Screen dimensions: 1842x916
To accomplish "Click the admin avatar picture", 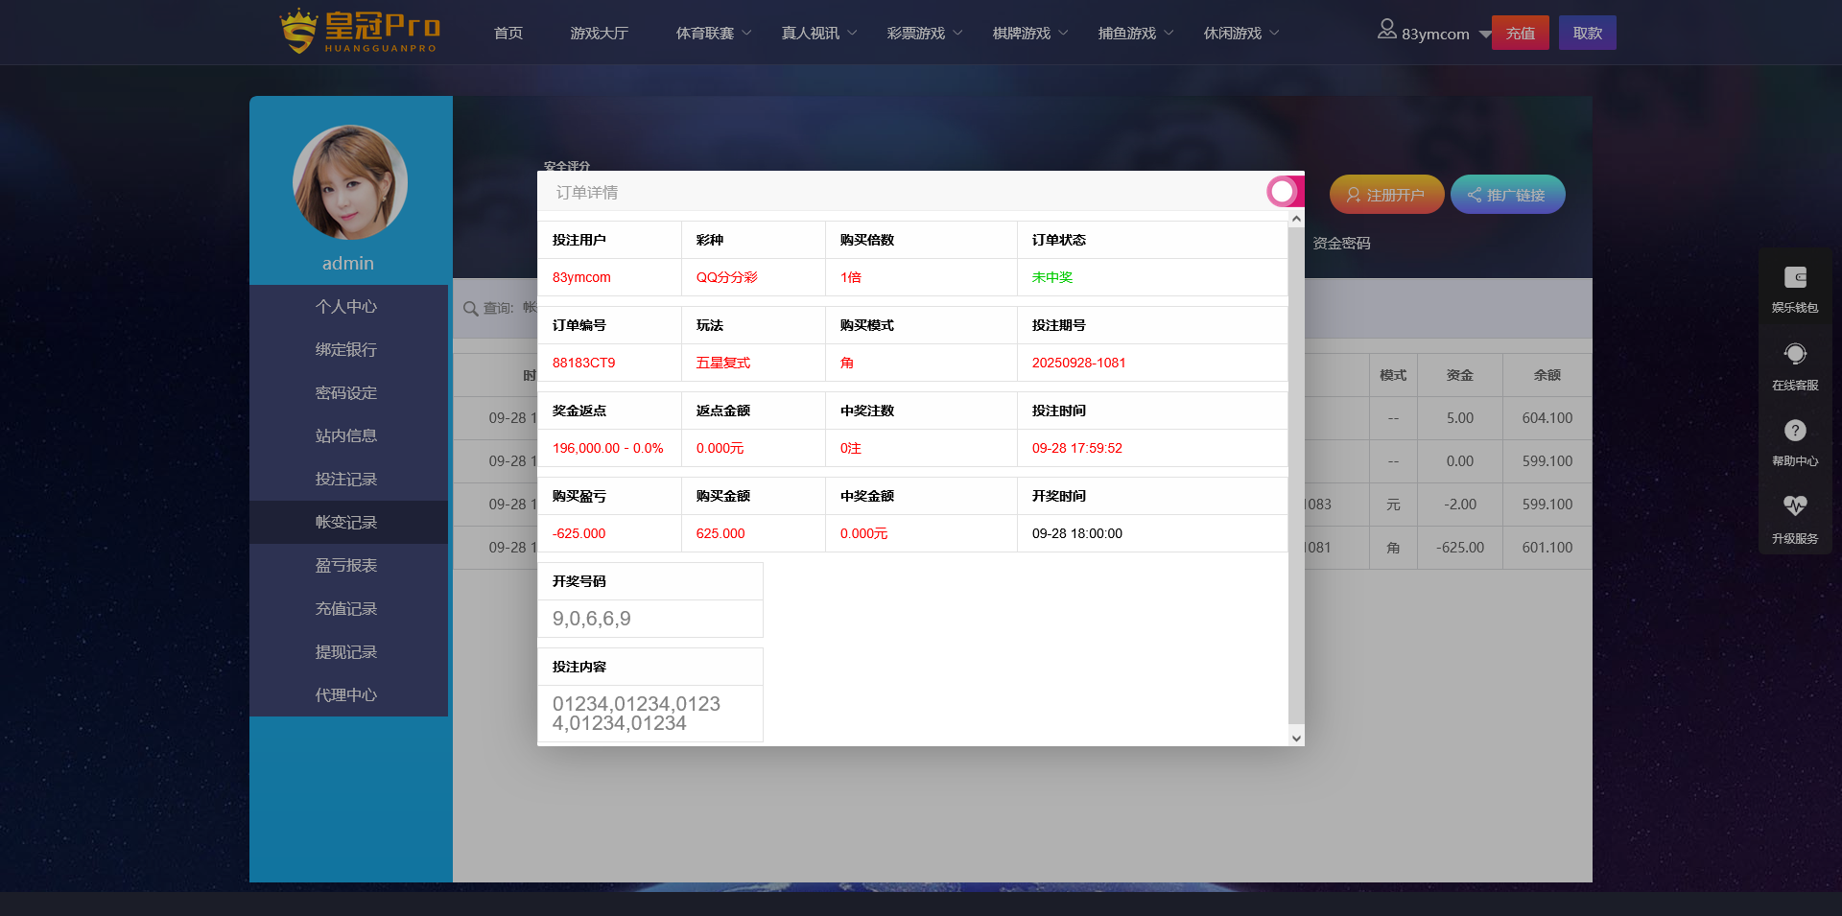I will [x=350, y=182].
